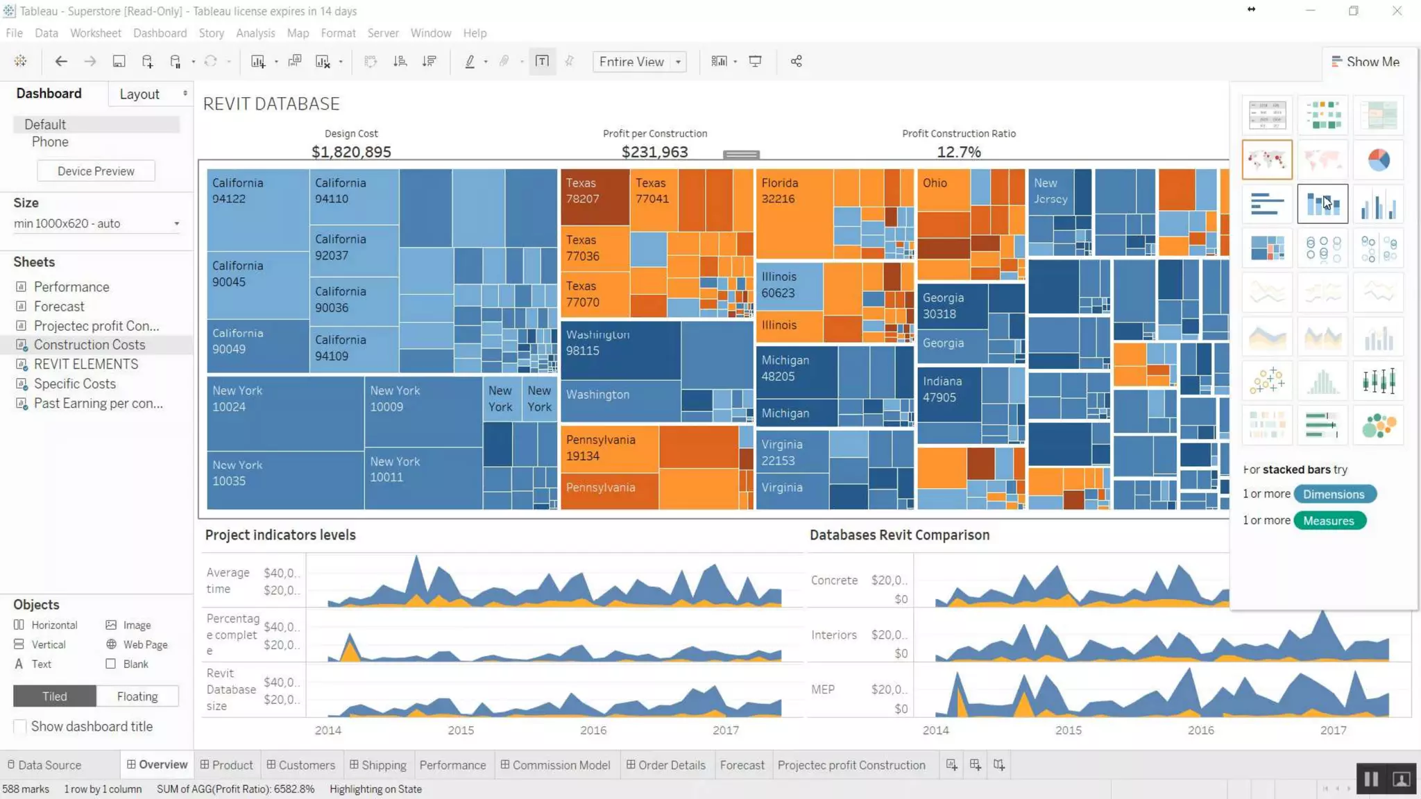This screenshot has height=799, width=1421.
Task: Switch objects to Floating mode
Action: [137, 696]
